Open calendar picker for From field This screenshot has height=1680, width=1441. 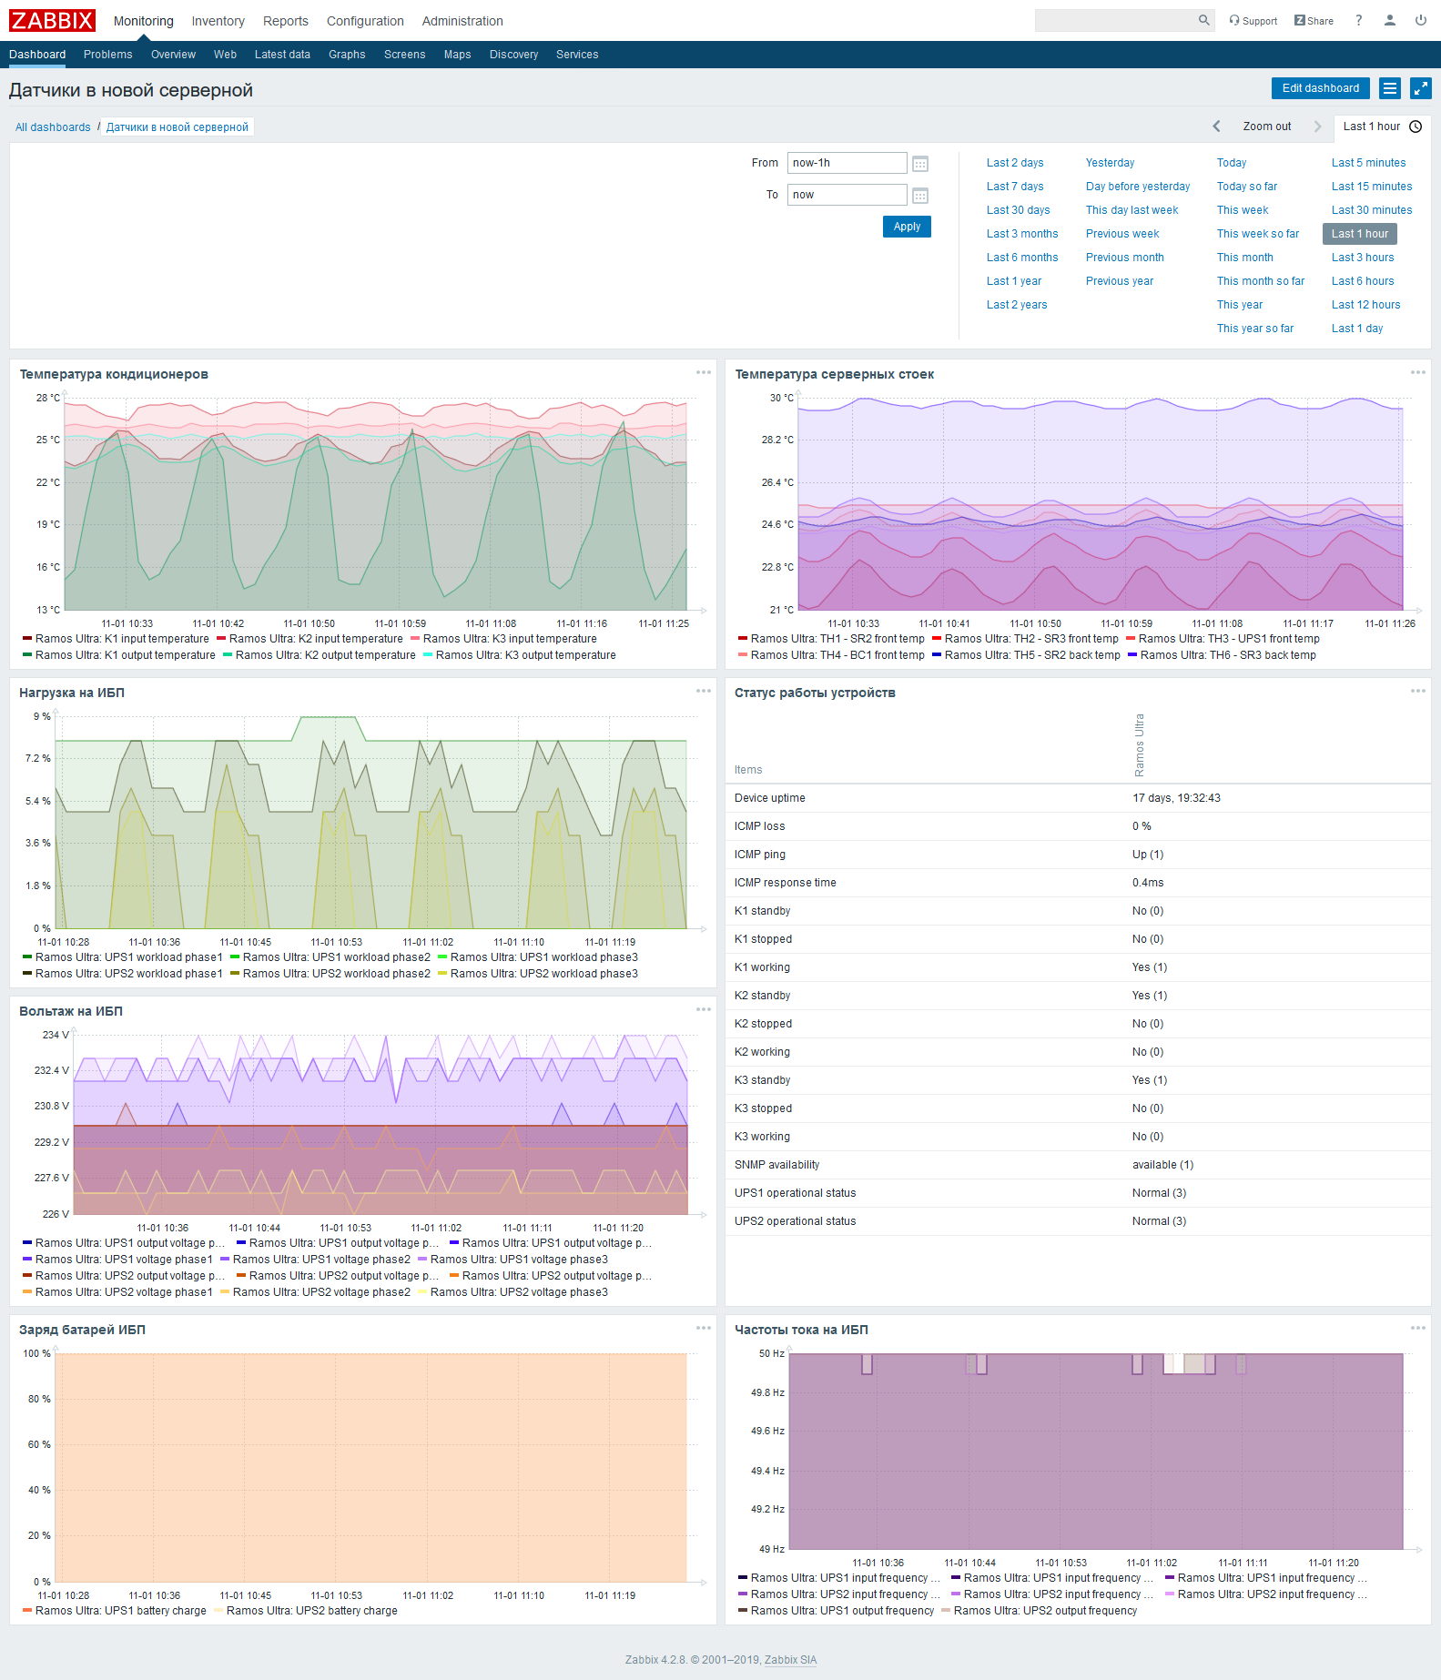[x=920, y=164]
